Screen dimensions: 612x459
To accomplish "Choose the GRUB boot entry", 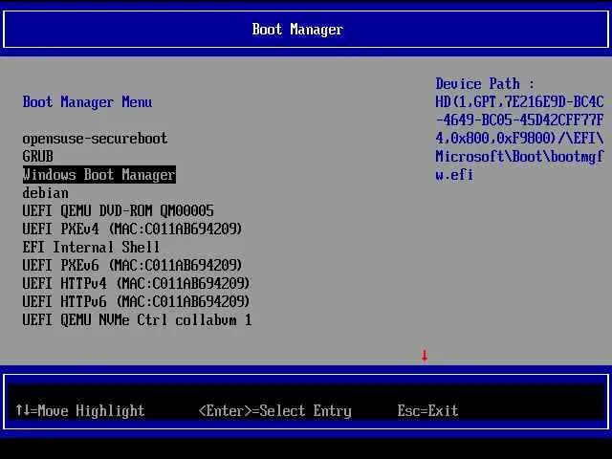I will [x=37, y=157].
